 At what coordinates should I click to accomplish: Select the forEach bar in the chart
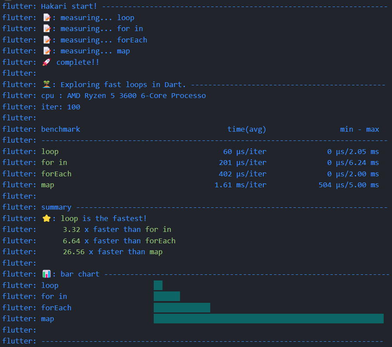(x=181, y=308)
